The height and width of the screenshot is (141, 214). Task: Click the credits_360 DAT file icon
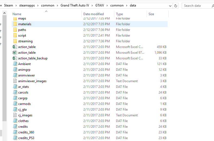click(15, 132)
